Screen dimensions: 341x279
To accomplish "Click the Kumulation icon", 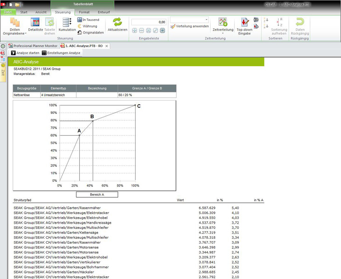I will point(67,22).
